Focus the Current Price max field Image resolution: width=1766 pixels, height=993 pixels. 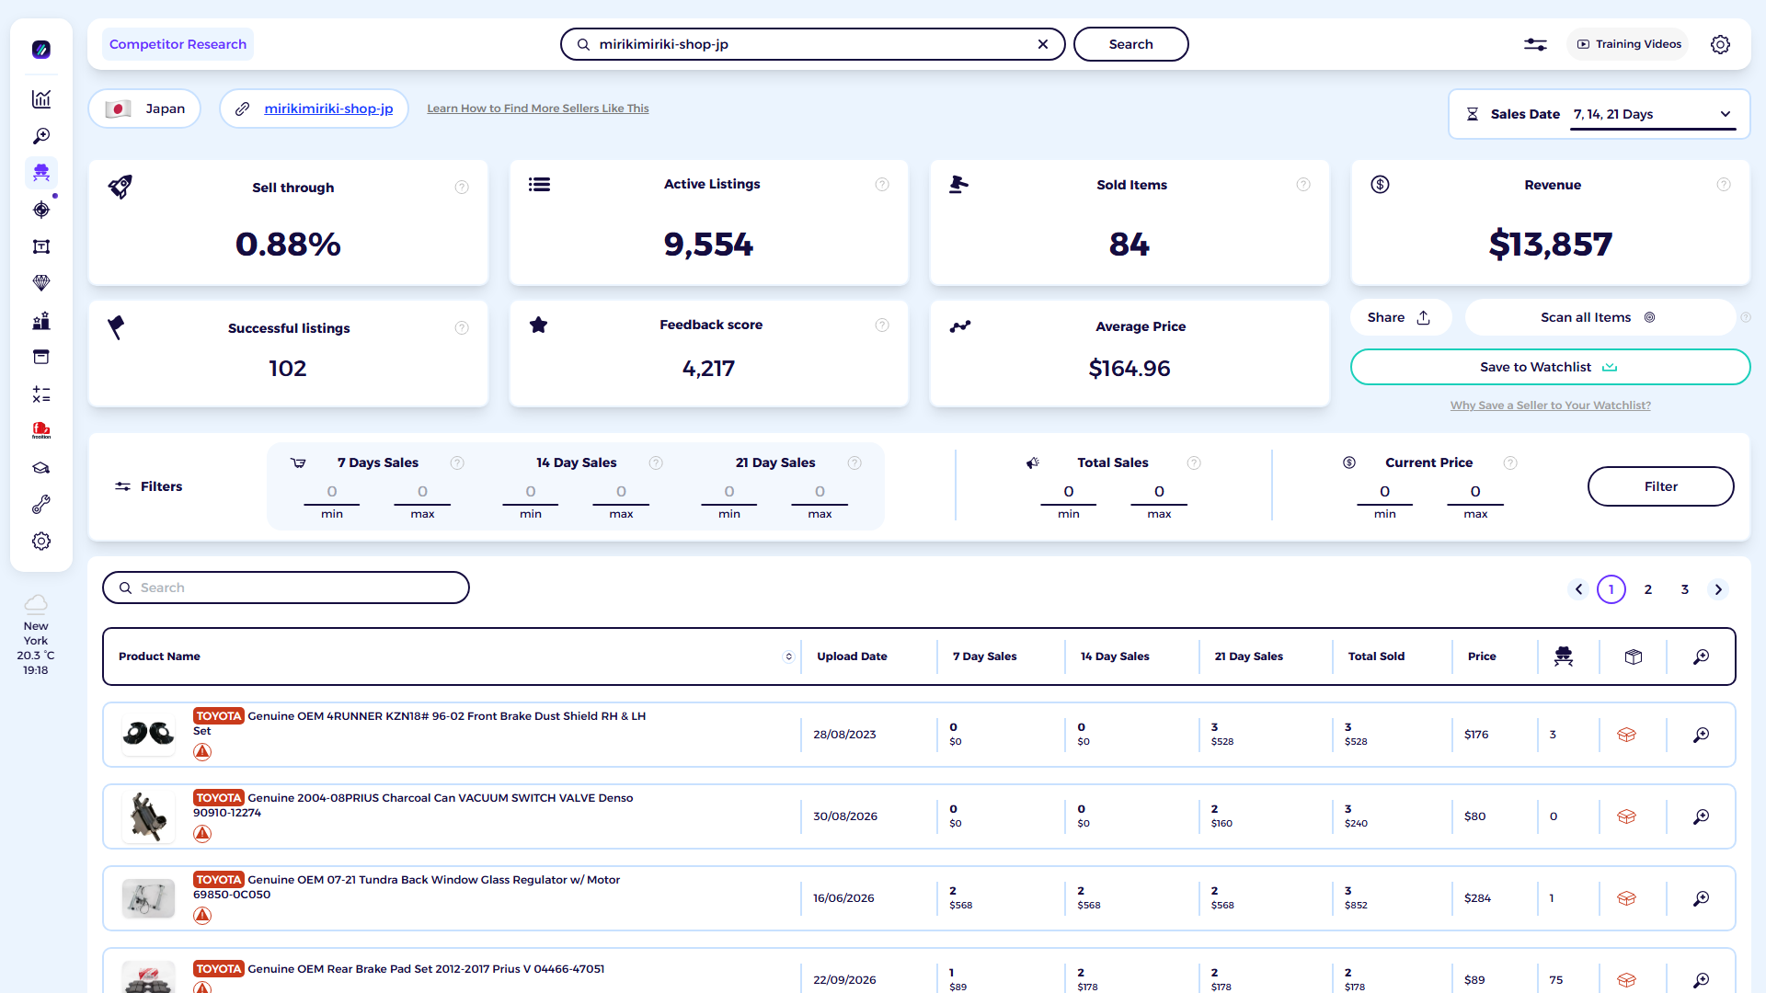[x=1475, y=492]
